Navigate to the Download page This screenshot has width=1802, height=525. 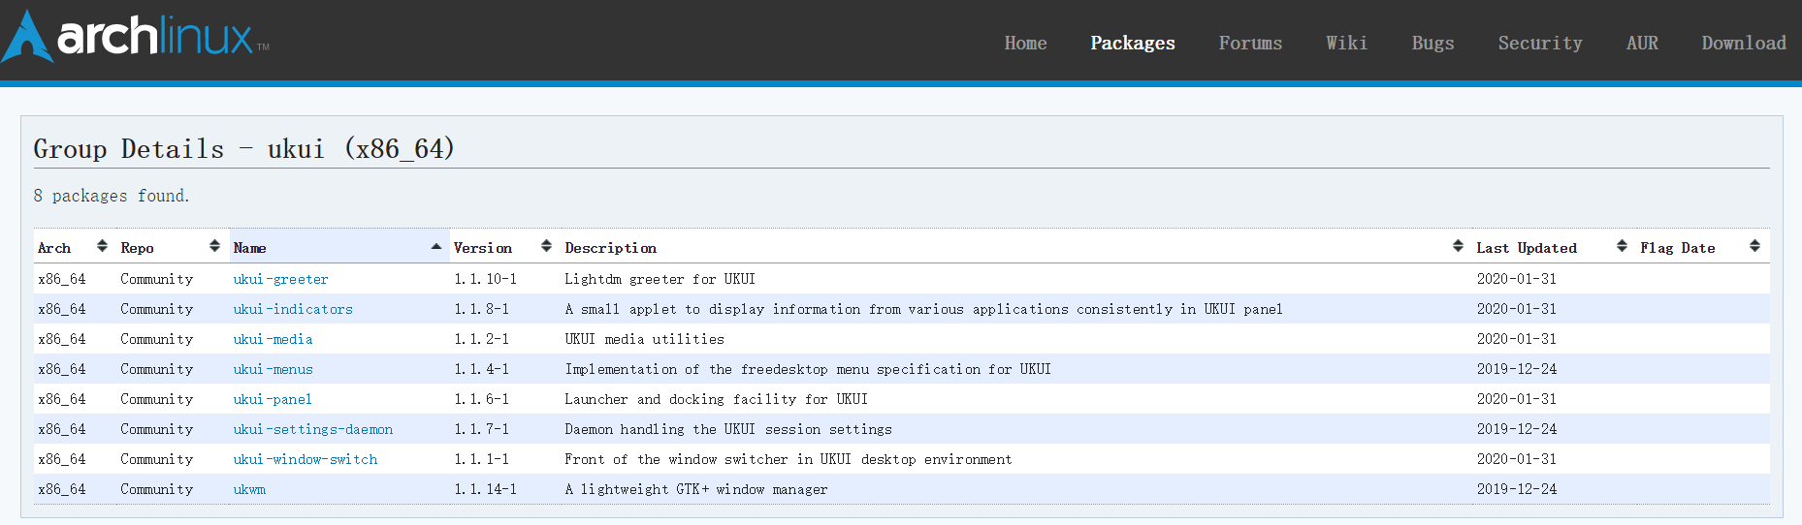pos(1743,43)
